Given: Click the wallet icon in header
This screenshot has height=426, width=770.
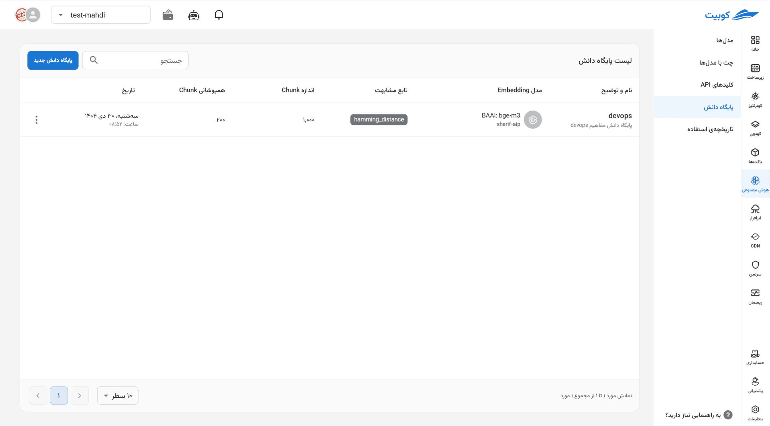Looking at the screenshot, I should click(x=168, y=15).
